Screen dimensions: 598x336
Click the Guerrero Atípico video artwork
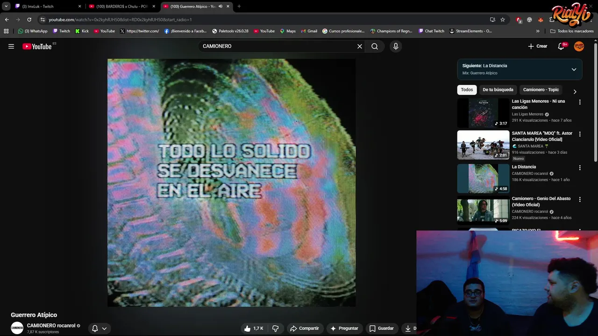click(231, 182)
